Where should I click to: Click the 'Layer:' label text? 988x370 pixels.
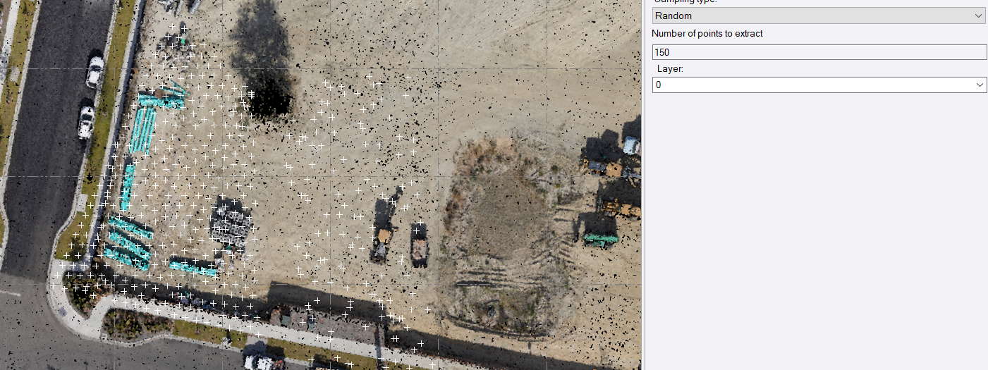click(671, 69)
